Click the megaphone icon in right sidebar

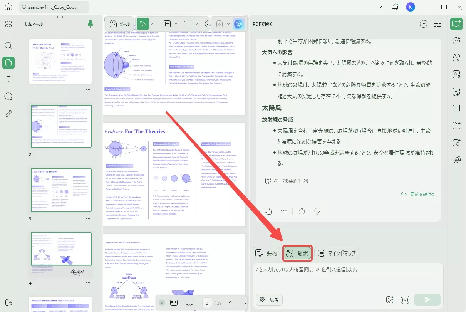coord(457,160)
